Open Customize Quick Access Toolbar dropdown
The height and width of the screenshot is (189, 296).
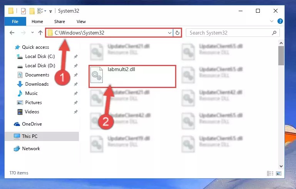click(x=50, y=12)
